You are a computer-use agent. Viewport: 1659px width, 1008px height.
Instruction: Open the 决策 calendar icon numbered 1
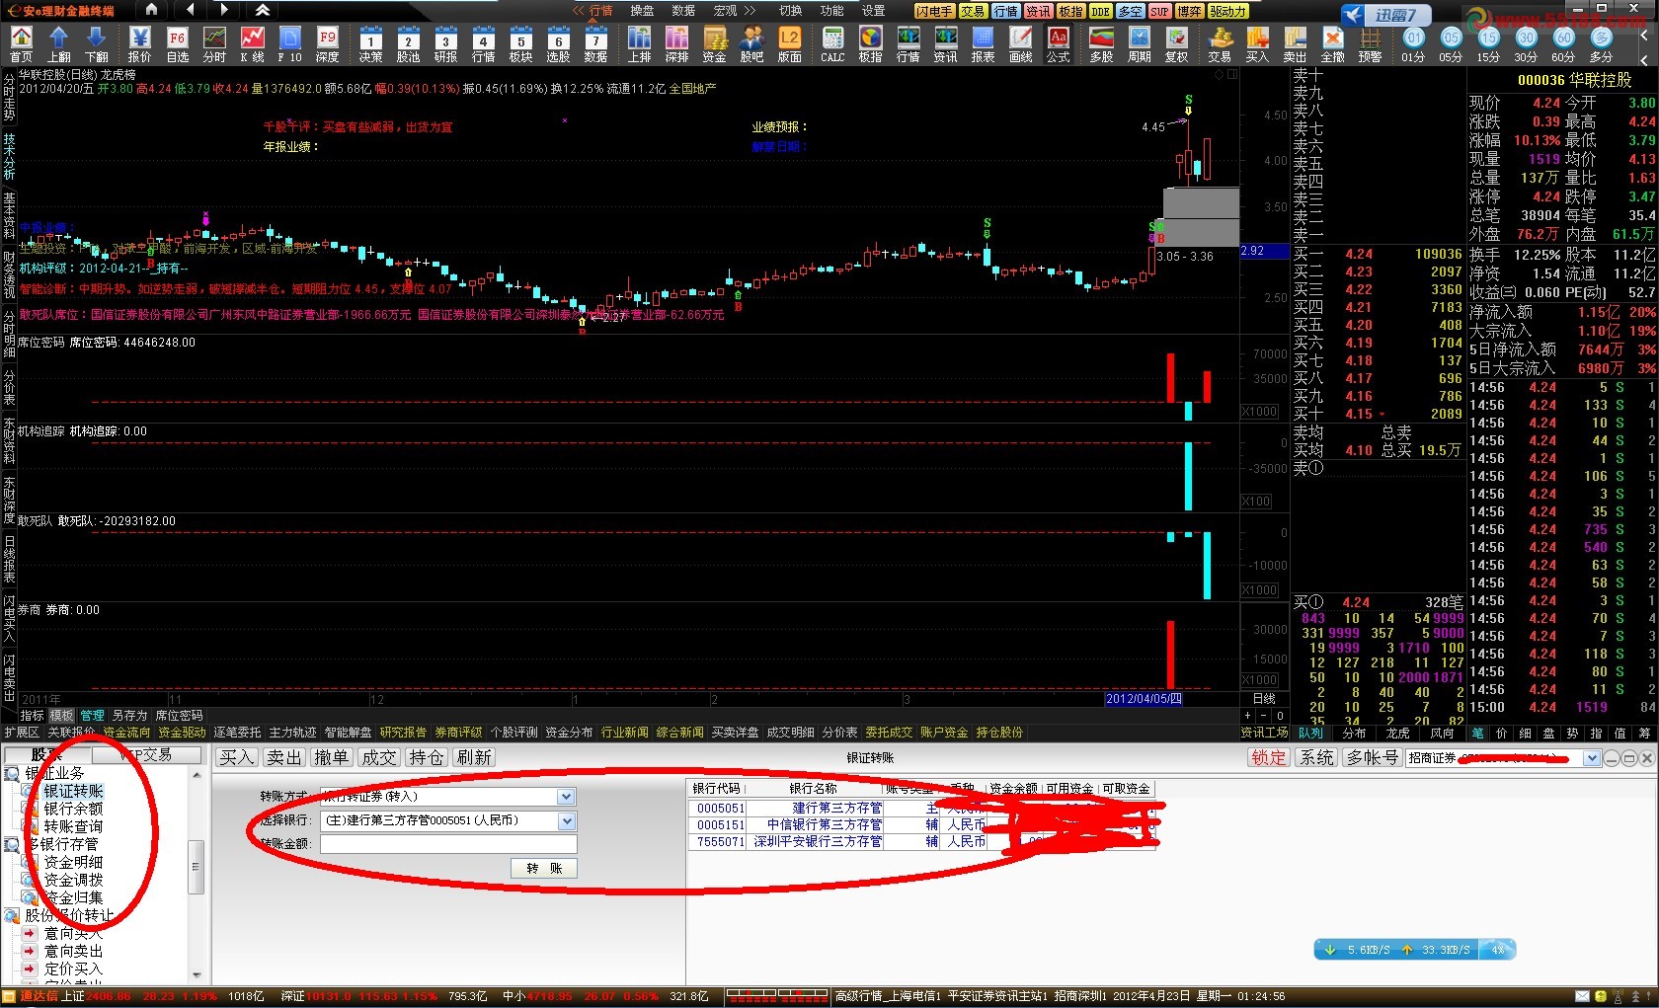pos(370,43)
